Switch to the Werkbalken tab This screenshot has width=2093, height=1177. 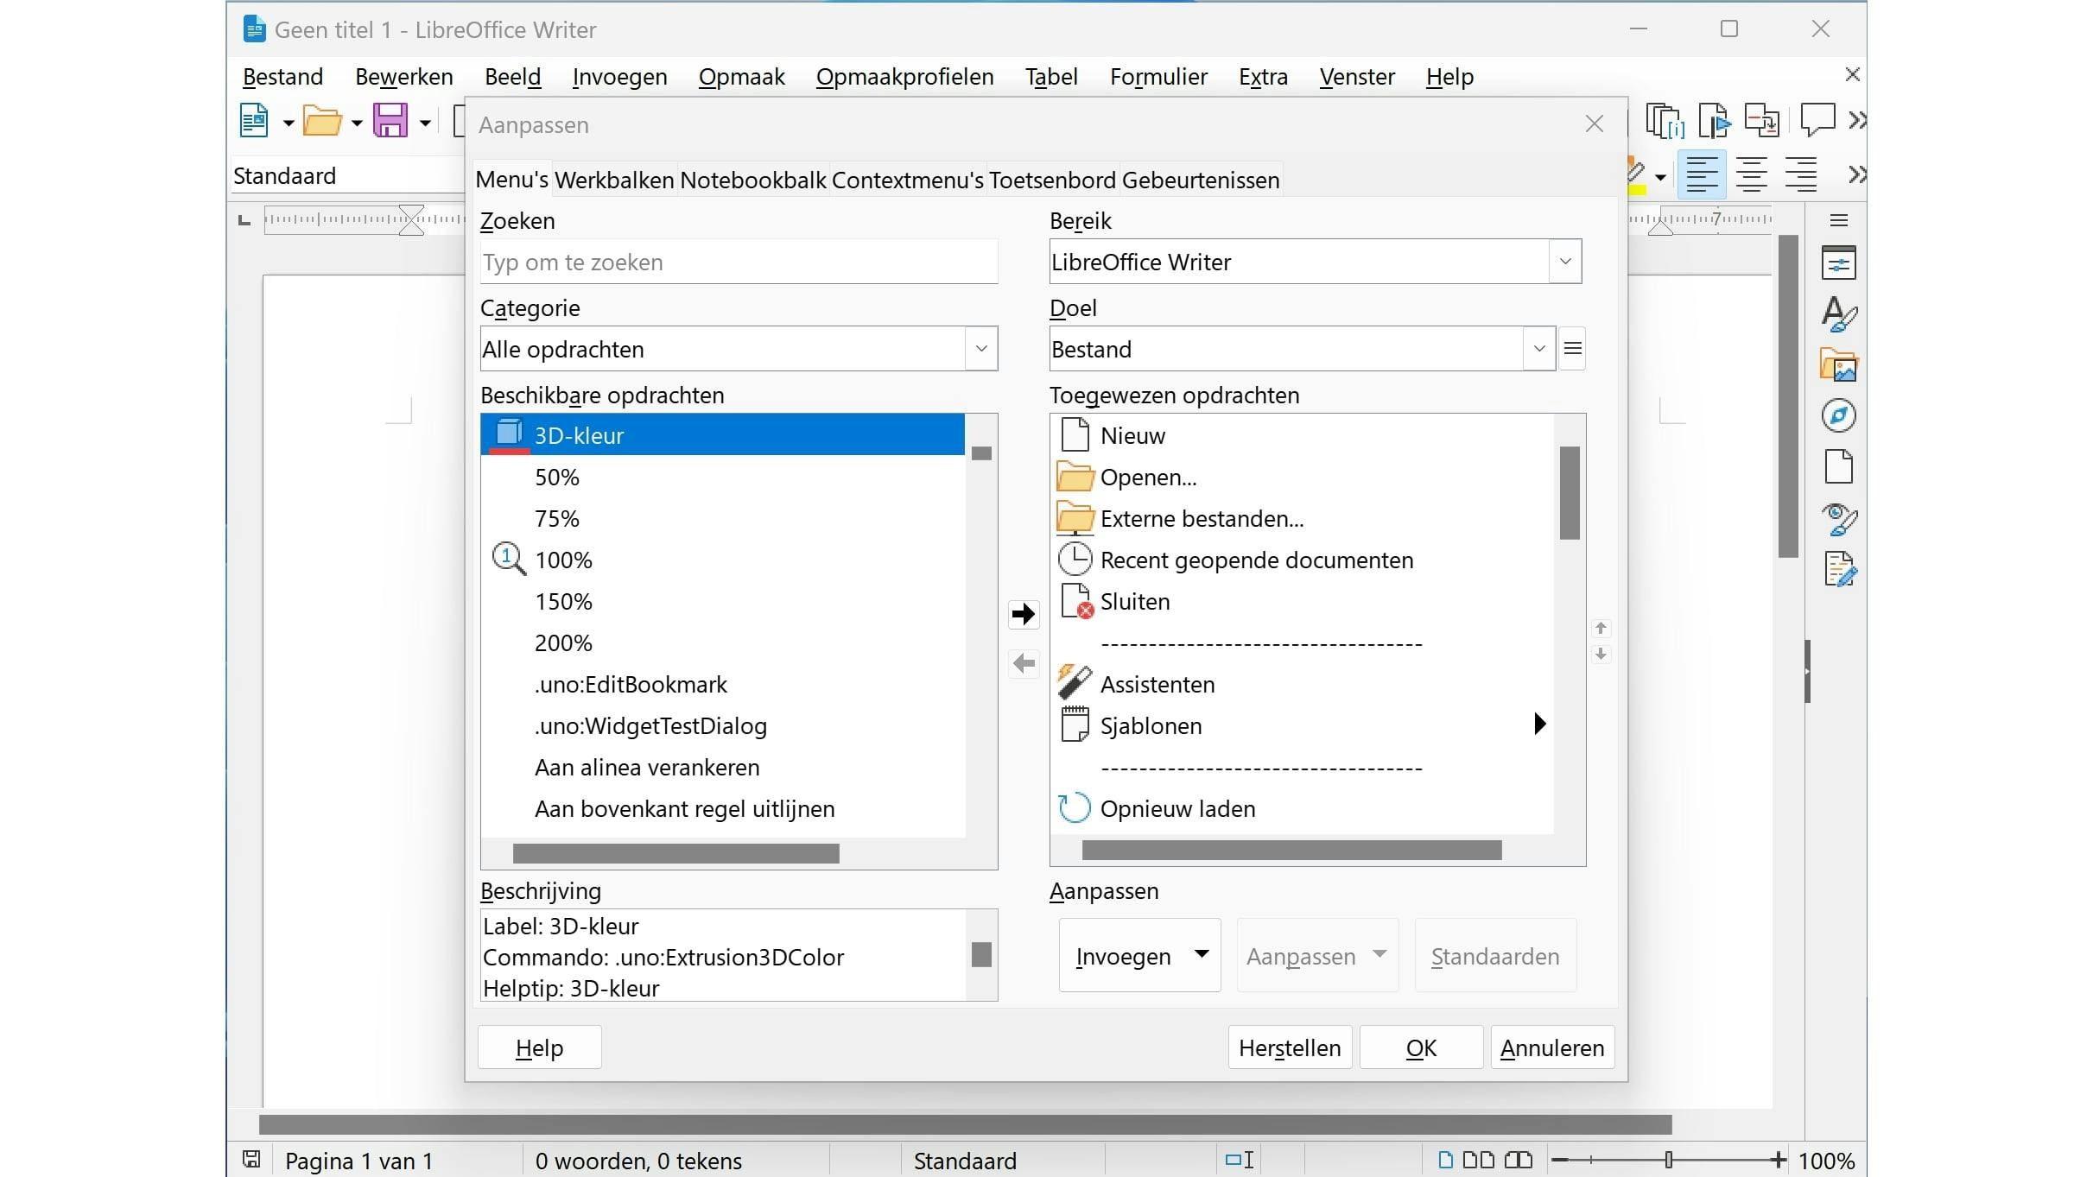613,180
